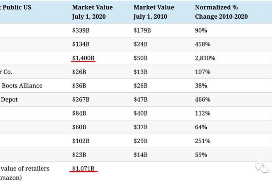The image size is (272, 183).
Task: Click the 38% change cell
Action: point(200,86)
